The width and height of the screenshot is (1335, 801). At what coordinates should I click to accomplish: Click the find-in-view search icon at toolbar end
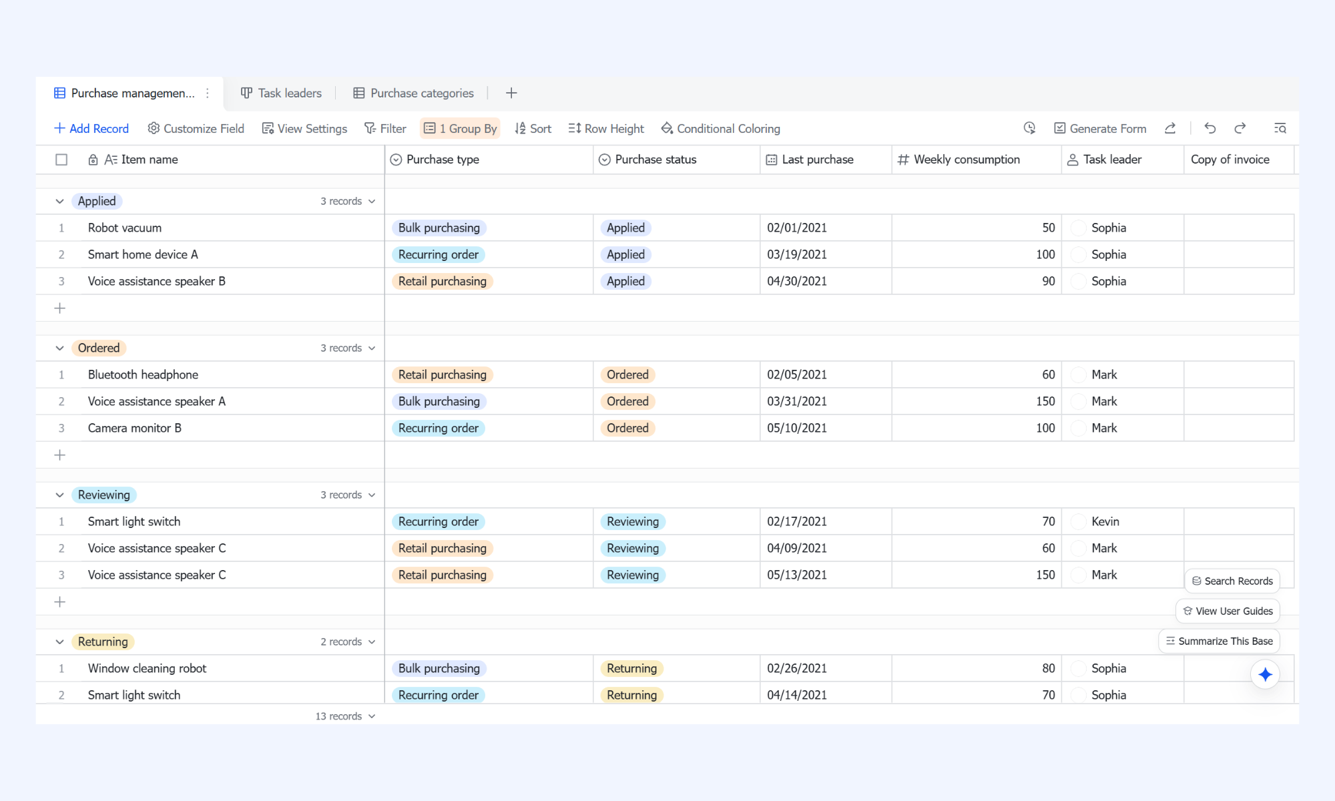tap(1280, 128)
